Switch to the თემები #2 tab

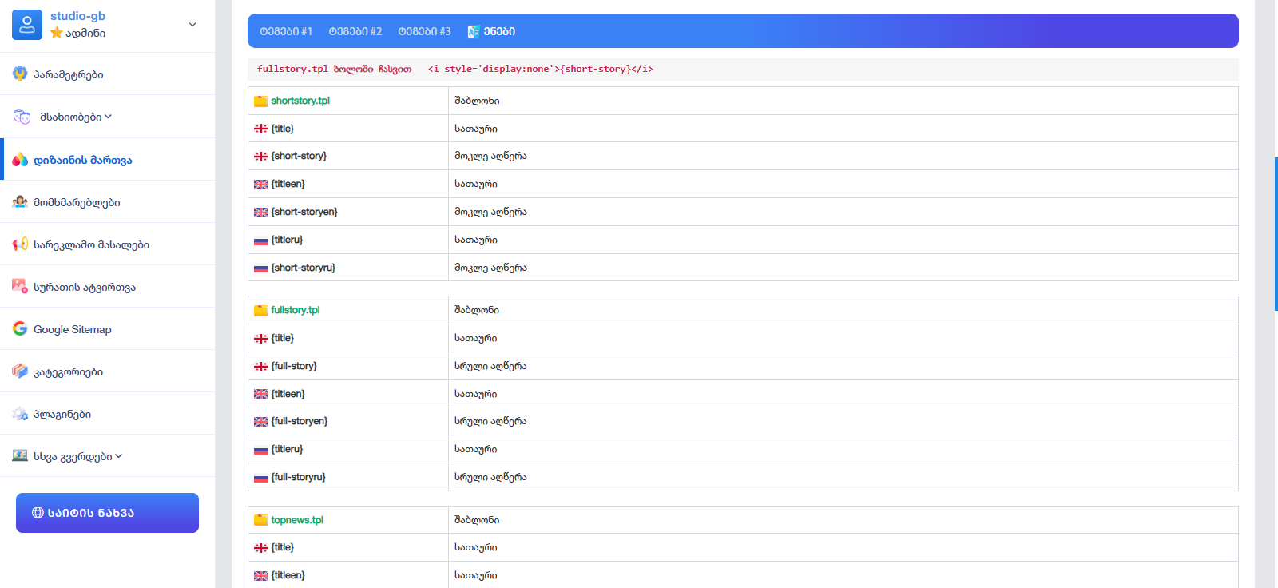click(355, 31)
